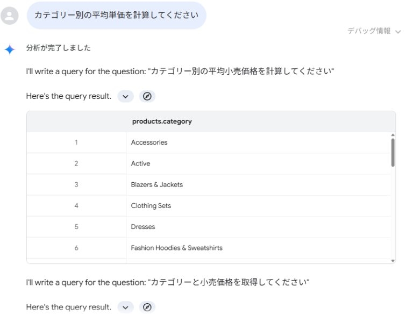This screenshot has width=413, height=315.
Task: Click the 分析が完了しました status text
Action: [58, 48]
